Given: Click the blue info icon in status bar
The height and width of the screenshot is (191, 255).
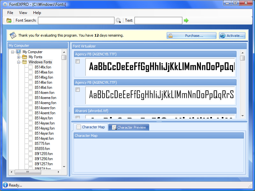Looking at the screenshot, I should click(x=5, y=185).
